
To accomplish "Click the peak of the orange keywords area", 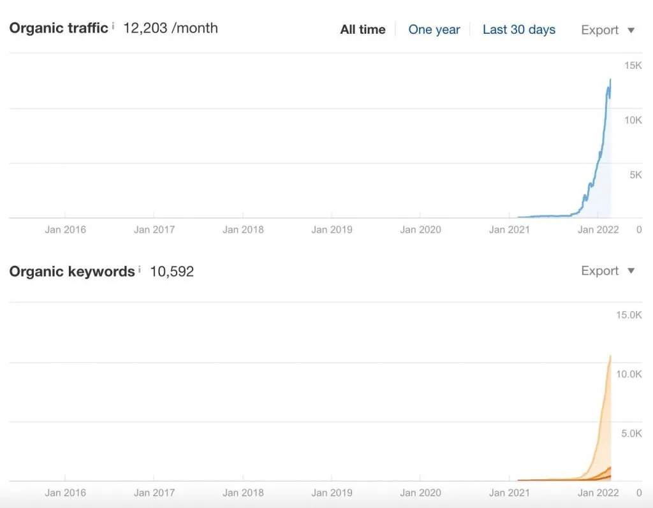I will 610,356.
